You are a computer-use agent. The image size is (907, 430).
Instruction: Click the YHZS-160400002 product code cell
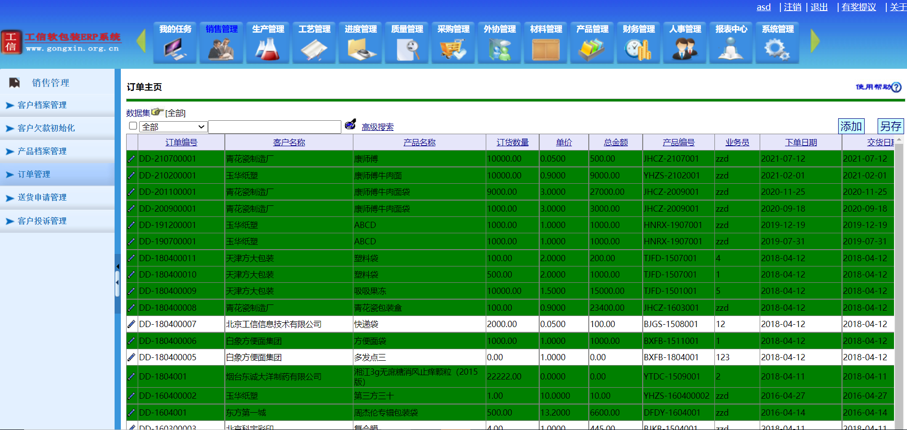[x=678, y=396]
